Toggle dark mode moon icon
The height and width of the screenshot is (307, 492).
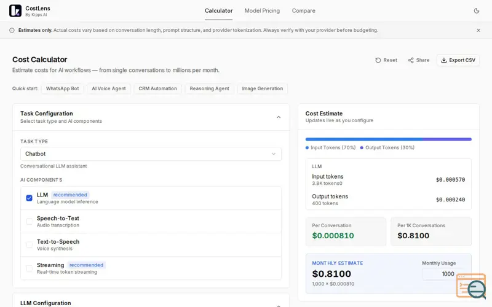[x=476, y=10]
